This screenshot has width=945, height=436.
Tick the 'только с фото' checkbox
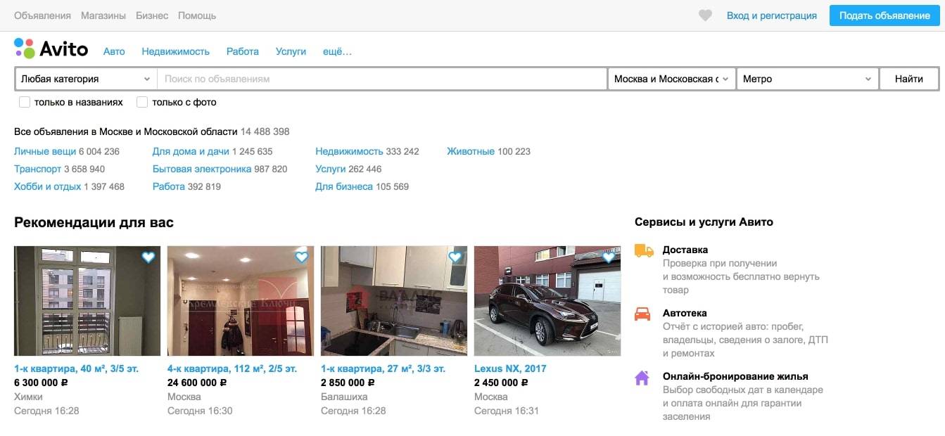[142, 102]
